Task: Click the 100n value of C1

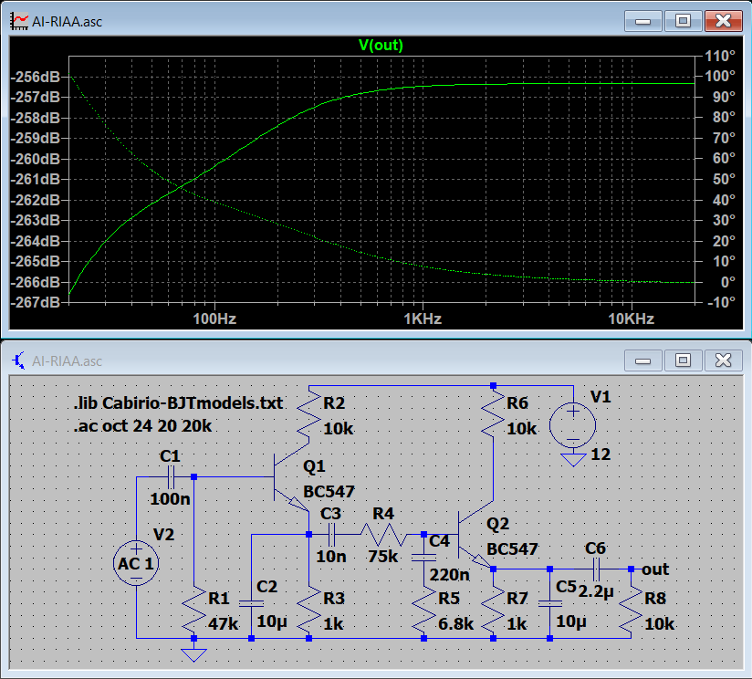Action: pyautogui.click(x=171, y=499)
